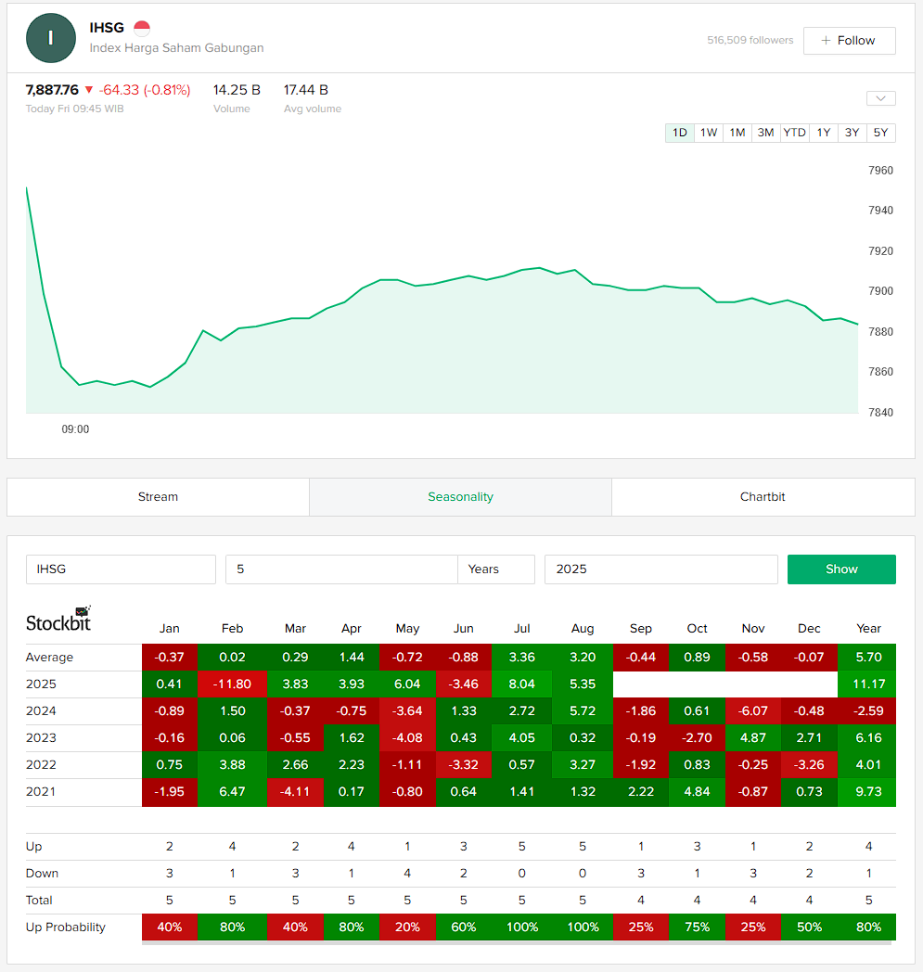Click the red down-triangle price indicator
The image size is (923, 972).
click(x=89, y=90)
